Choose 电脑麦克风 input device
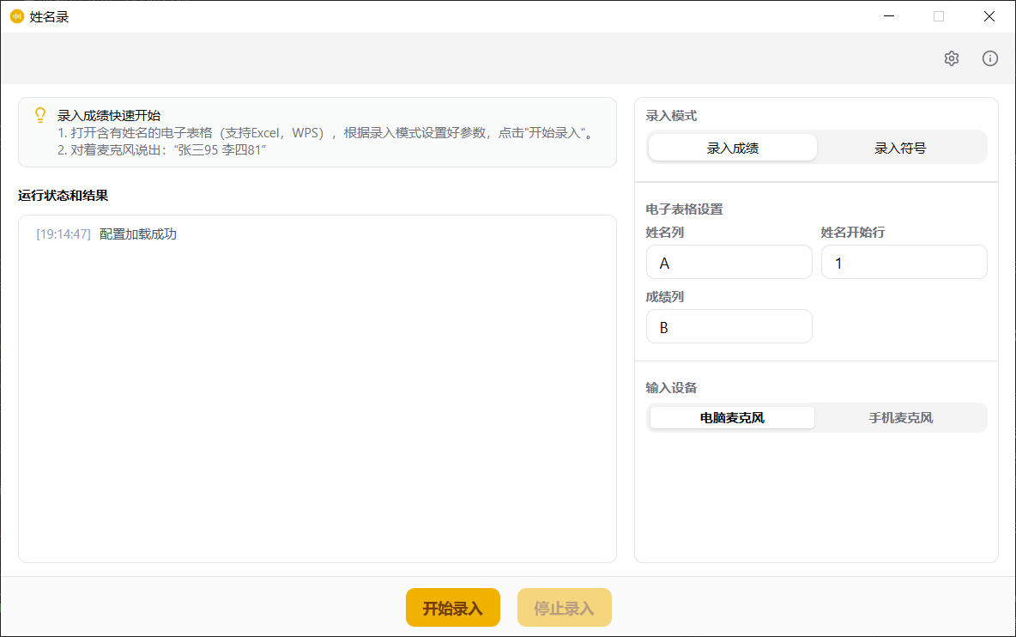Viewport: 1016px width, 637px height. 732,418
